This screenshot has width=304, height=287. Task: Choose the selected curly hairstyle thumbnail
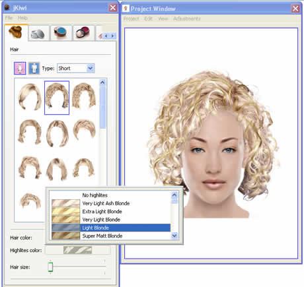[x=57, y=98]
